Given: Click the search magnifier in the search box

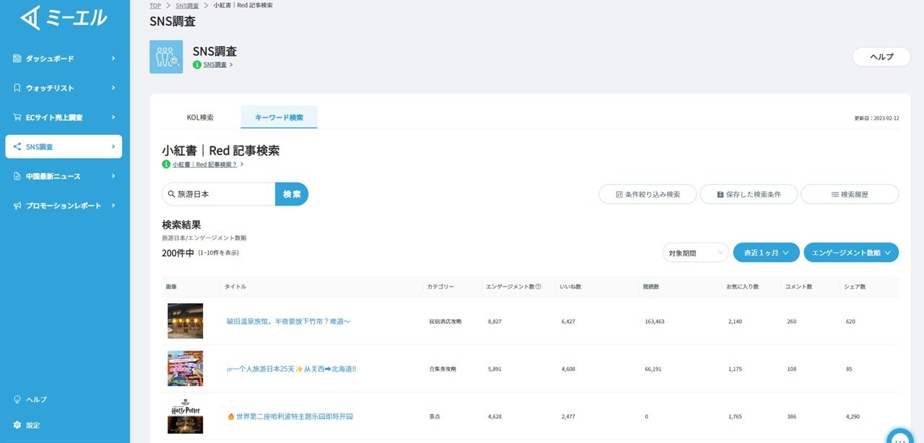Looking at the screenshot, I should tap(169, 193).
